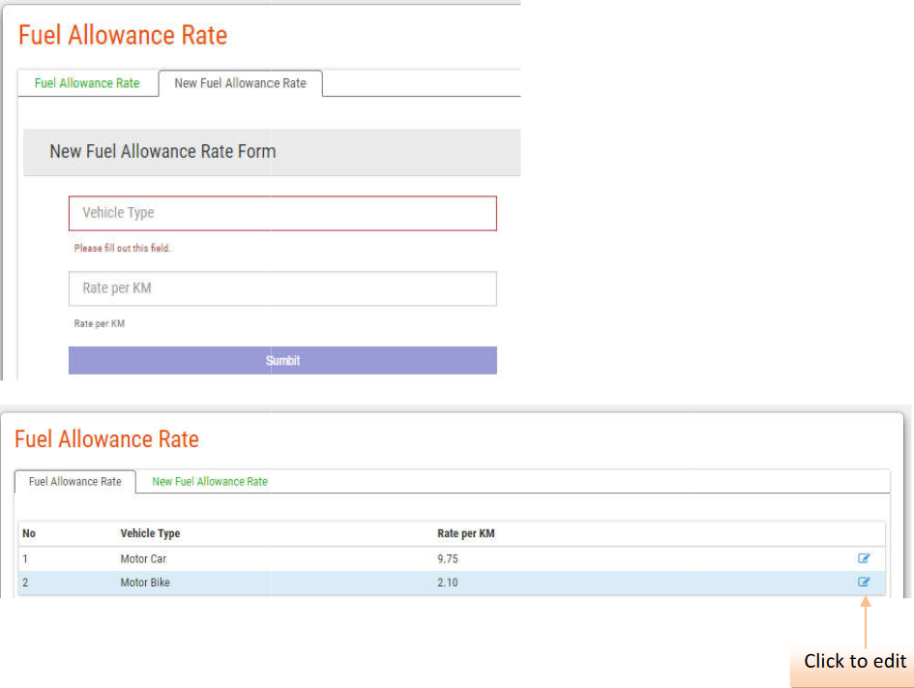Select the Fuel Allowance Rate tab above the table

coord(75,482)
